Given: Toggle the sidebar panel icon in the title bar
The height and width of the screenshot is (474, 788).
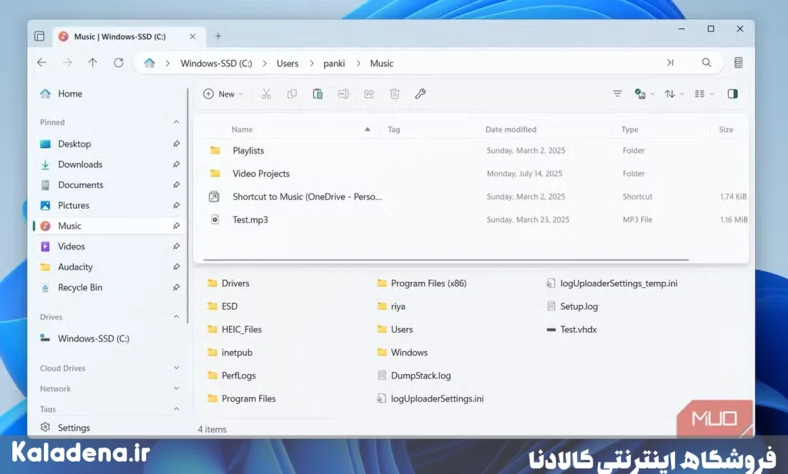Looking at the screenshot, I should coord(39,36).
